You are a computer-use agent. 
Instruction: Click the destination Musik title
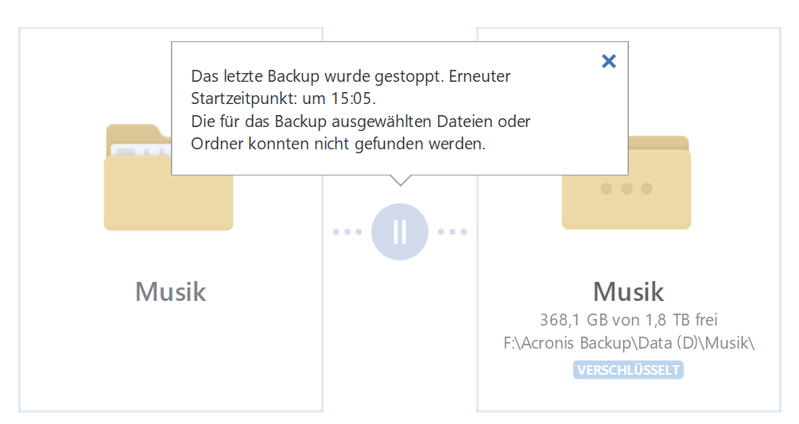[628, 291]
